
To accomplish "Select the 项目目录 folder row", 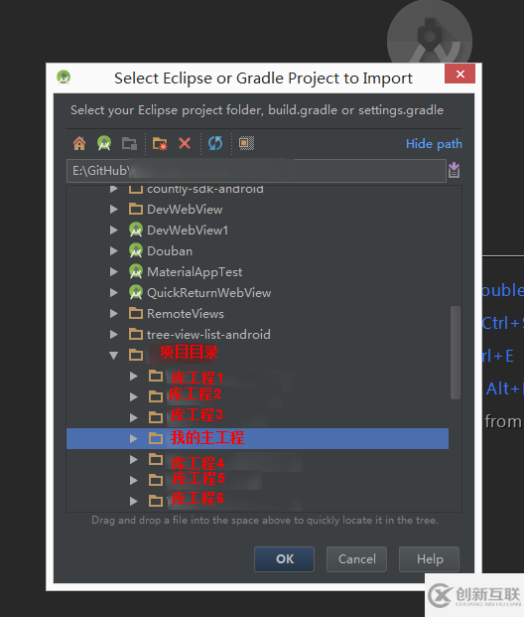I will [x=257, y=355].
